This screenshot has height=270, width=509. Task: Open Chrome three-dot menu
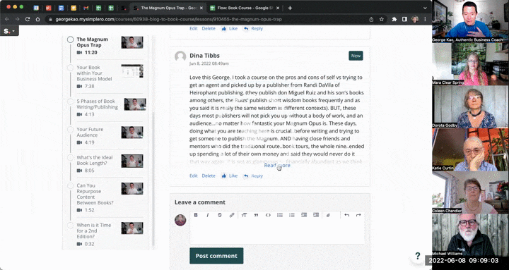(426, 19)
